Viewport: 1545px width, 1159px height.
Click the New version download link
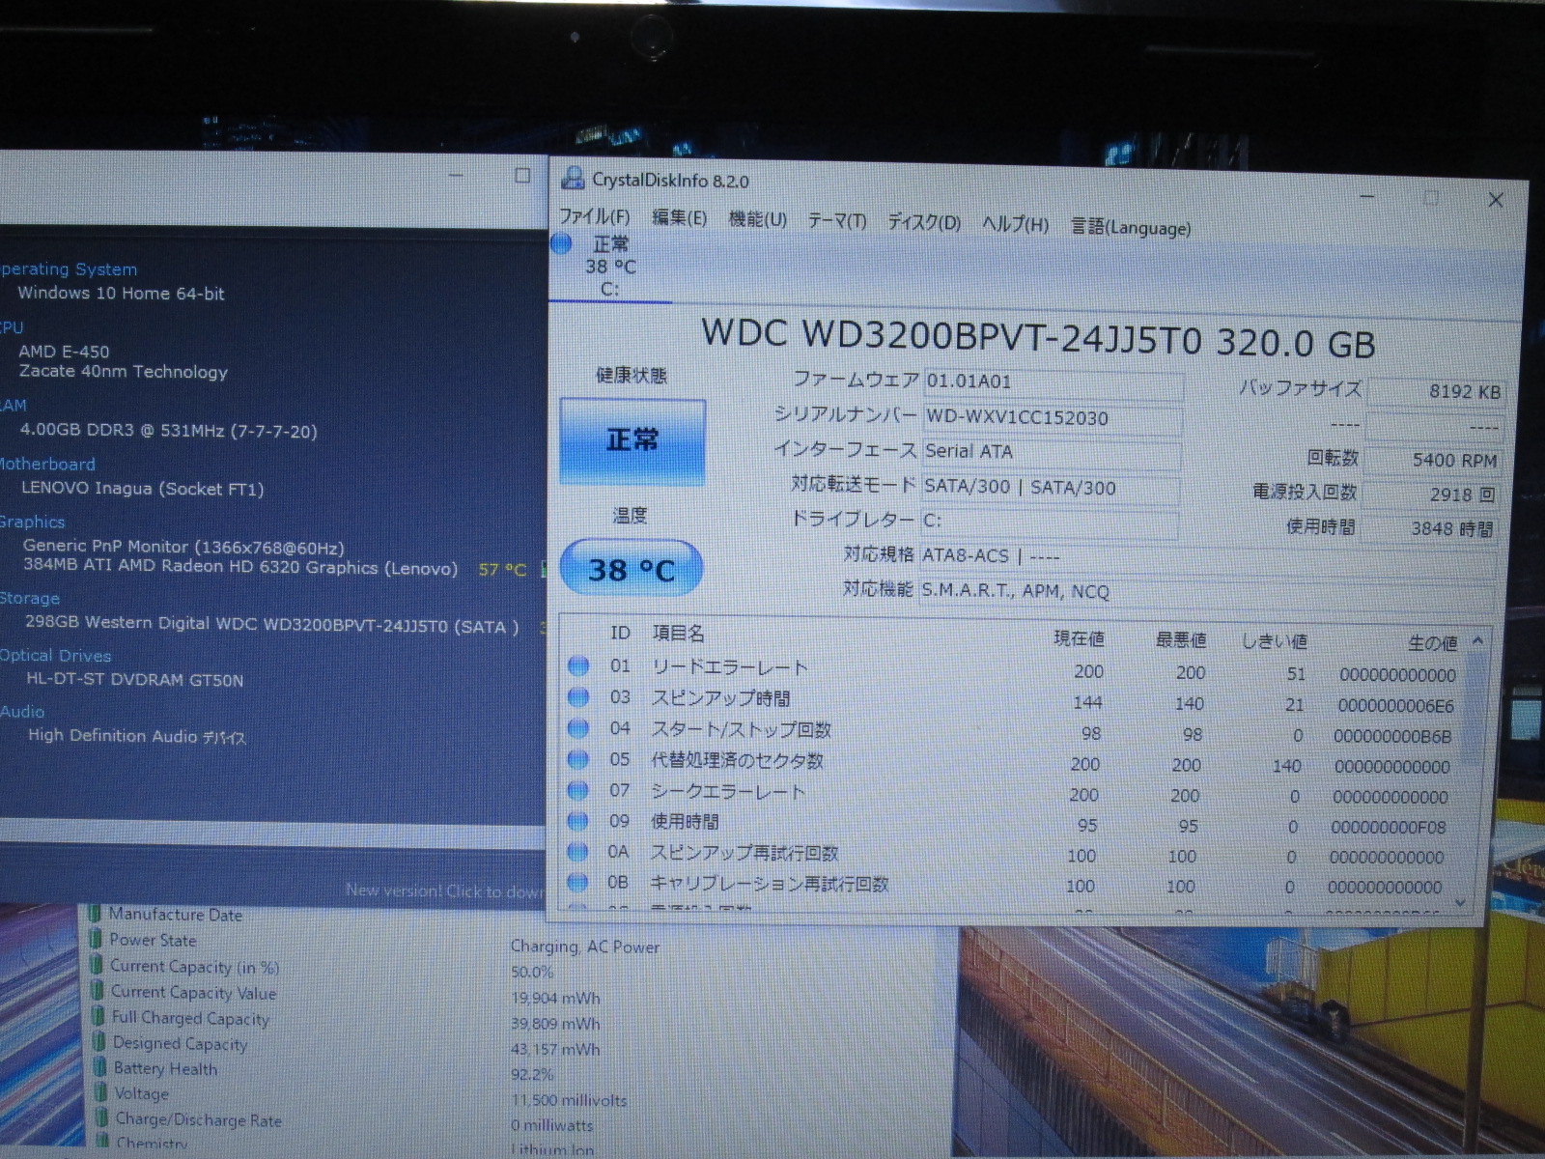pos(444,890)
